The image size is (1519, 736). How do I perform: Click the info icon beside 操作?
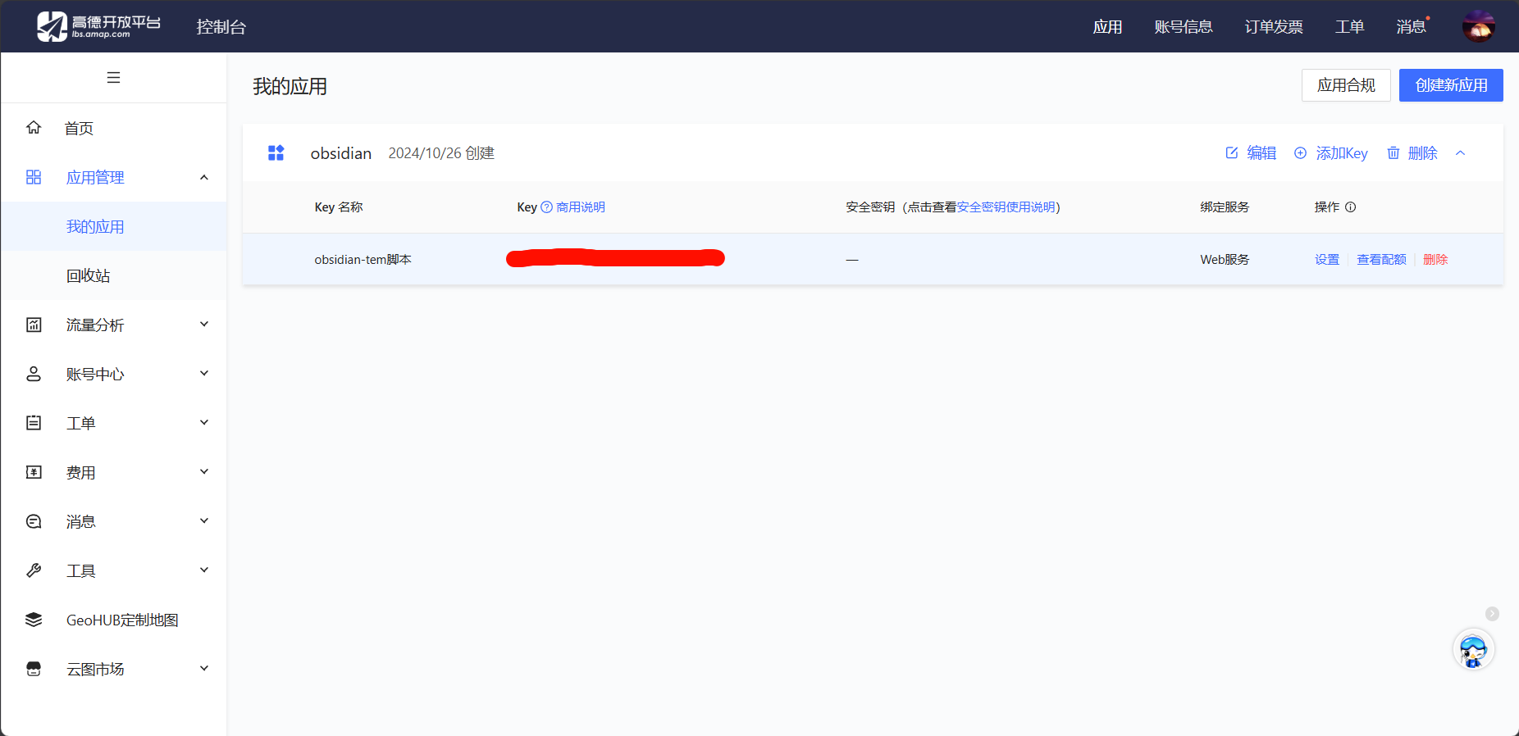(x=1351, y=207)
